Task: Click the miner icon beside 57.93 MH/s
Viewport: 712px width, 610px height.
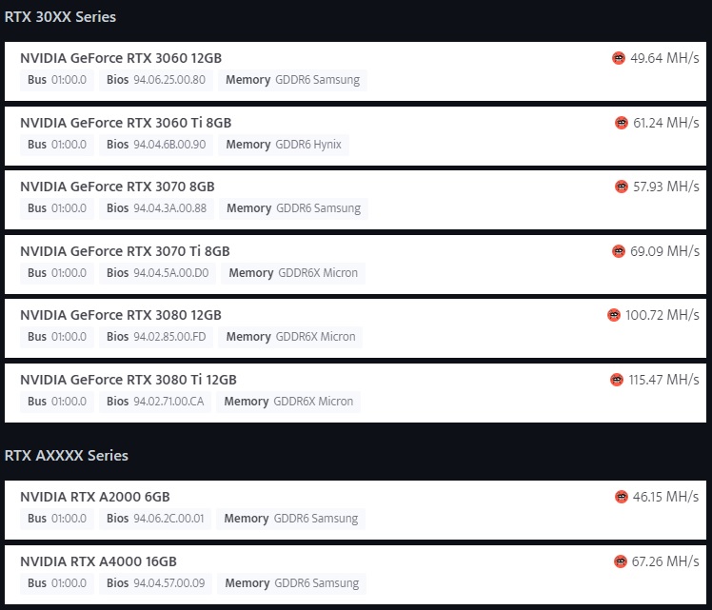Action: (622, 187)
